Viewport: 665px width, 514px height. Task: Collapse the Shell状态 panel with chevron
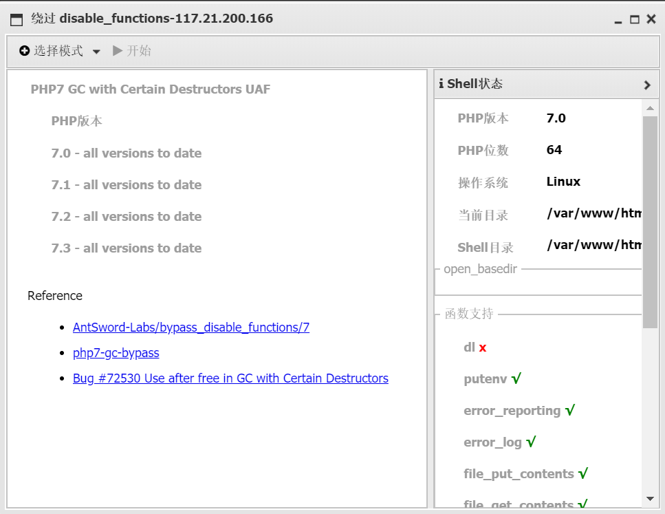(646, 85)
